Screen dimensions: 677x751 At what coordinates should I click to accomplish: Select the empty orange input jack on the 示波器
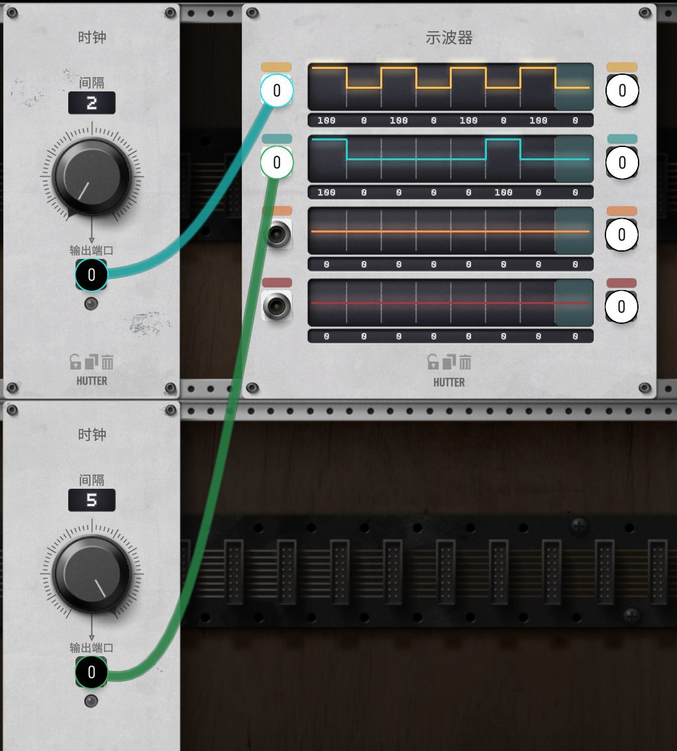pos(277,234)
